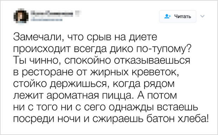Click the word Замечали in the tweet
218x135 pixels.
pyautogui.click(x=38, y=38)
